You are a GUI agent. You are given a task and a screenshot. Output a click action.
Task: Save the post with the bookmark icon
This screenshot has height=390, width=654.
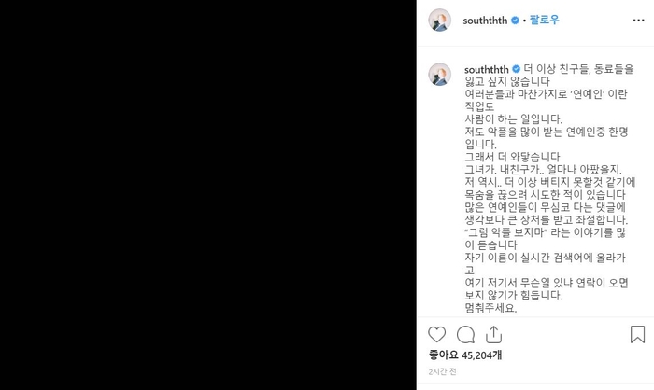pyautogui.click(x=637, y=335)
